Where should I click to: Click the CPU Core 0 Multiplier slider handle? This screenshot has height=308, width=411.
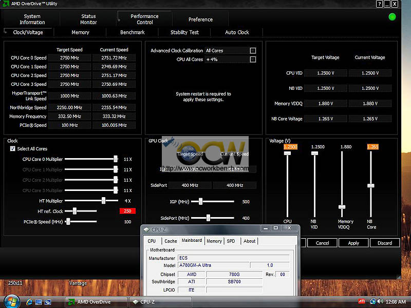coord(116,159)
